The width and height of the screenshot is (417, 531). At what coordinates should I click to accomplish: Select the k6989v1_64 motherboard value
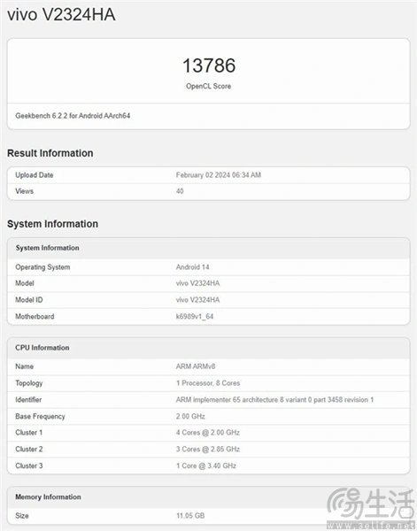point(195,317)
